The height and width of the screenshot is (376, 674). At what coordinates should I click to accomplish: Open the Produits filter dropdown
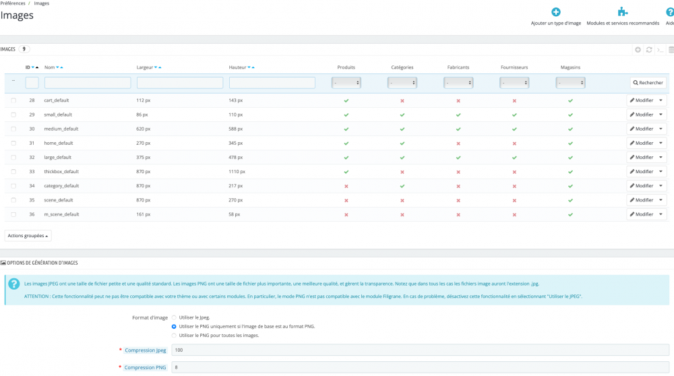click(x=346, y=83)
